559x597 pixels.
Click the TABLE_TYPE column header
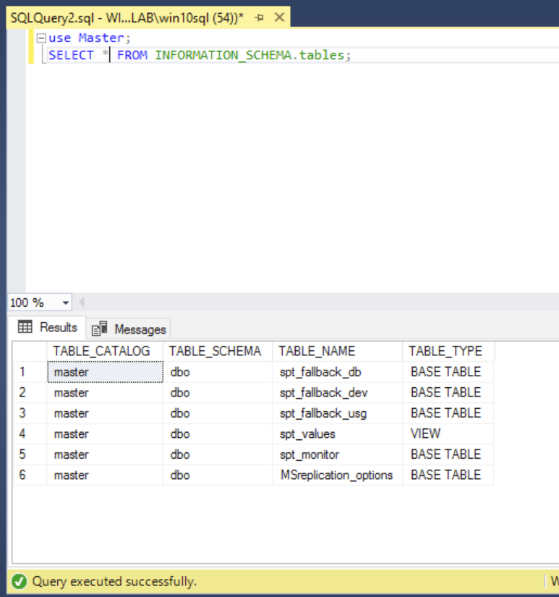(445, 351)
